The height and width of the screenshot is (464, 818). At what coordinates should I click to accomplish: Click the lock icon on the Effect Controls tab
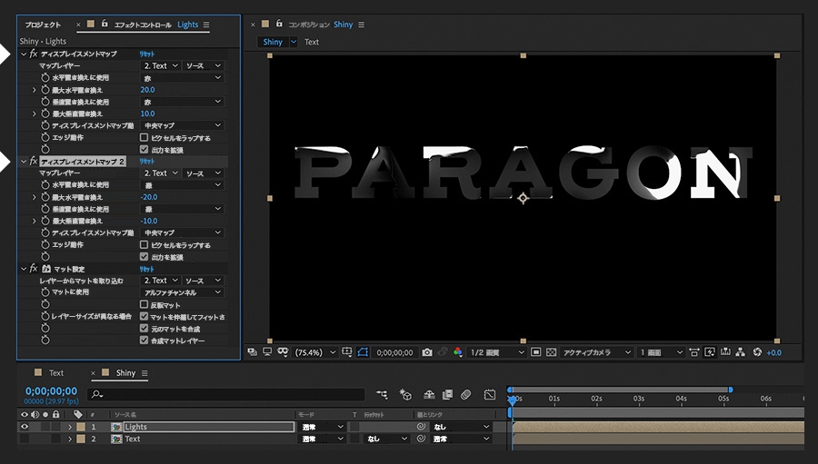(x=105, y=24)
